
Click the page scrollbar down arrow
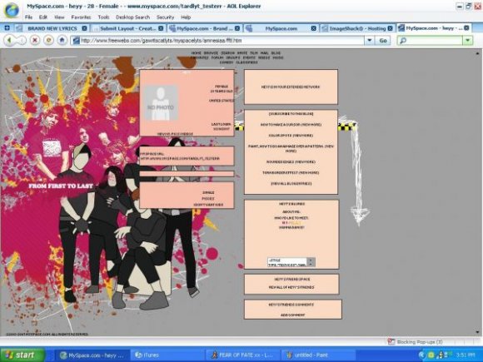tap(477, 332)
